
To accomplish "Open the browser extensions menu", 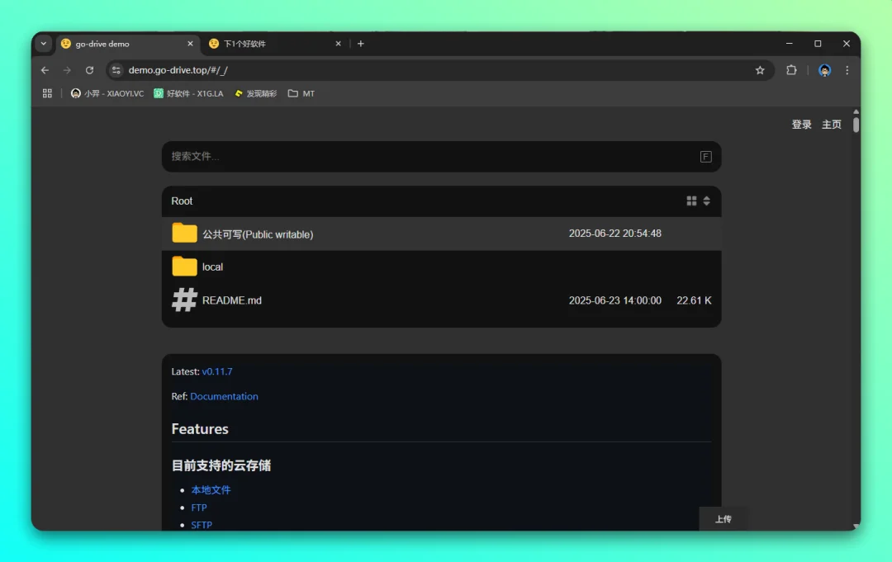I will pos(791,70).
